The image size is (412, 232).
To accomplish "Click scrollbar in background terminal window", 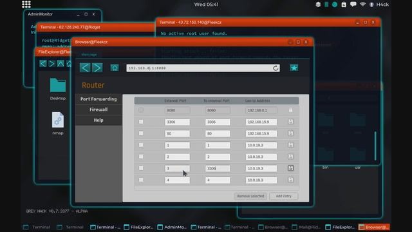I will click(x=375, y=146).
